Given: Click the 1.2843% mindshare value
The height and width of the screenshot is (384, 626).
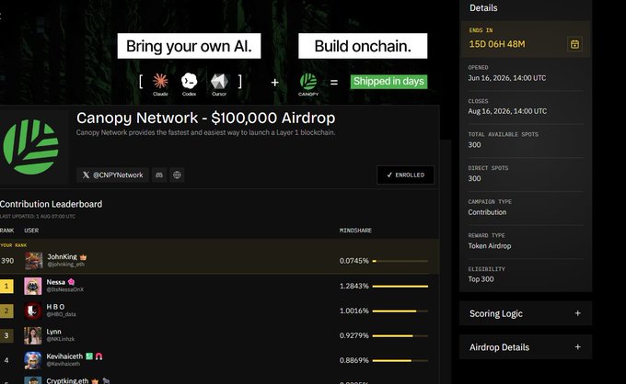Looking at the screenshot, I should [x=354, y=286].
